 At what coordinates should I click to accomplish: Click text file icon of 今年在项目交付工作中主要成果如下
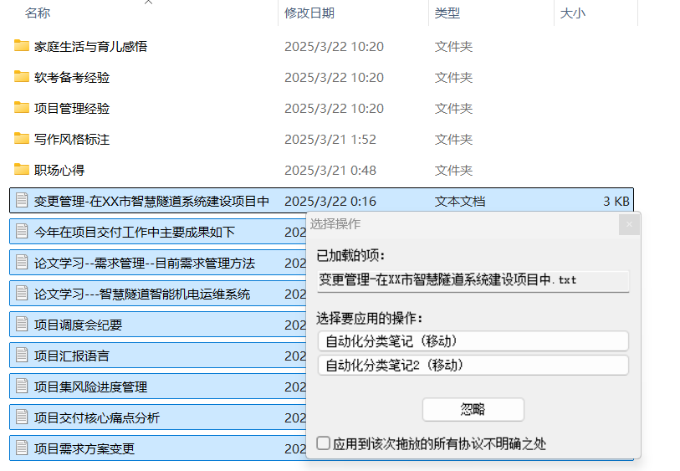tap(22, 231)
